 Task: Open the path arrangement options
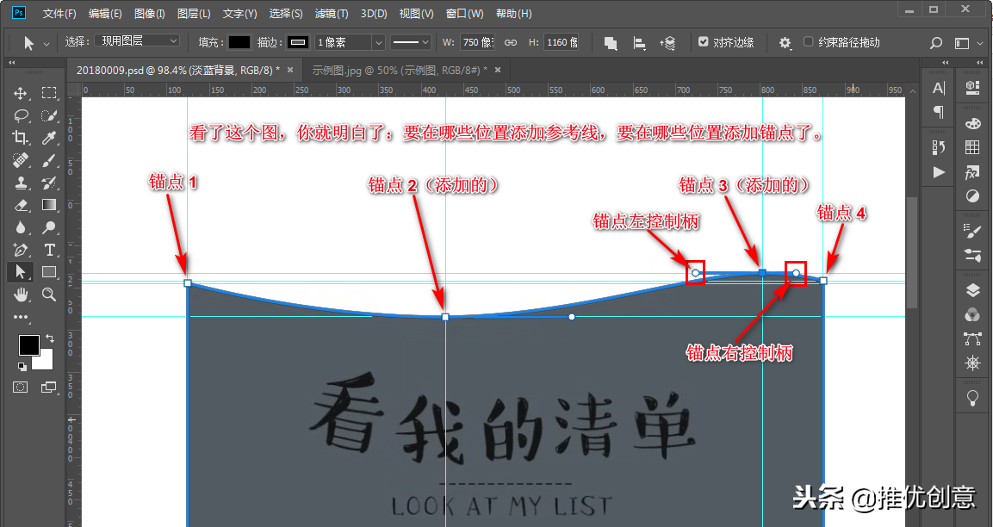[x=667, y=43]
